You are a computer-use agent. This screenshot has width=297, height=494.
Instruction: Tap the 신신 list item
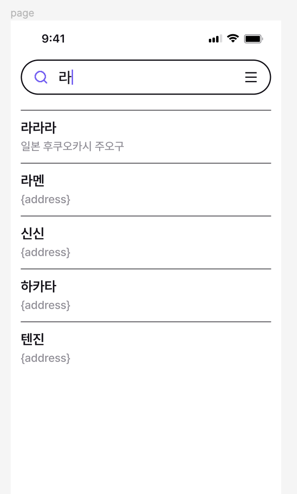point(33,234)
